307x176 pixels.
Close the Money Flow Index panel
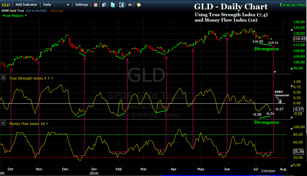3,123
